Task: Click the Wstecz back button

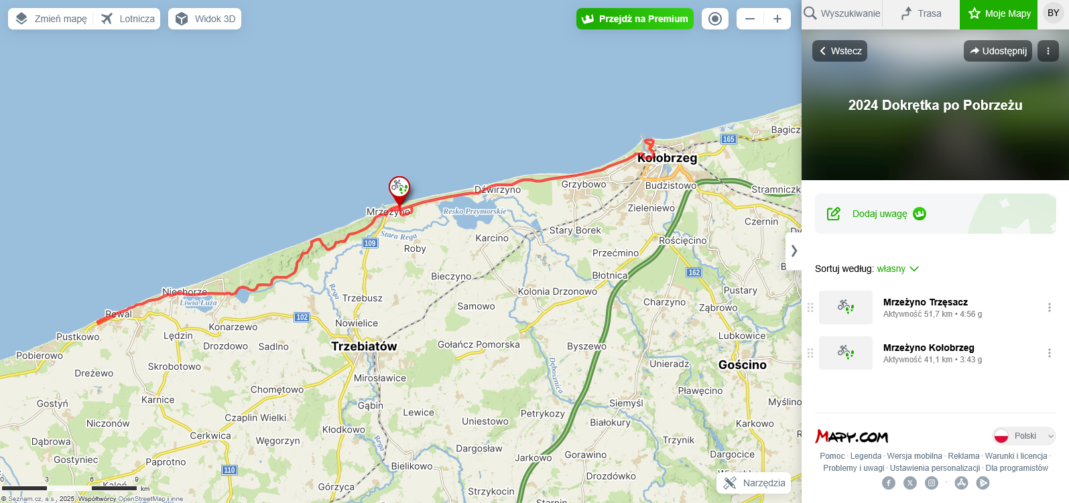Action: click(x=840, y=51)
